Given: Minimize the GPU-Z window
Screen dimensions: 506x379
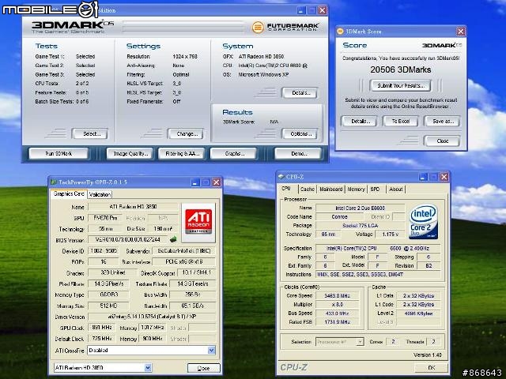Looking at the screenshot, I should (x=195, y=182).
